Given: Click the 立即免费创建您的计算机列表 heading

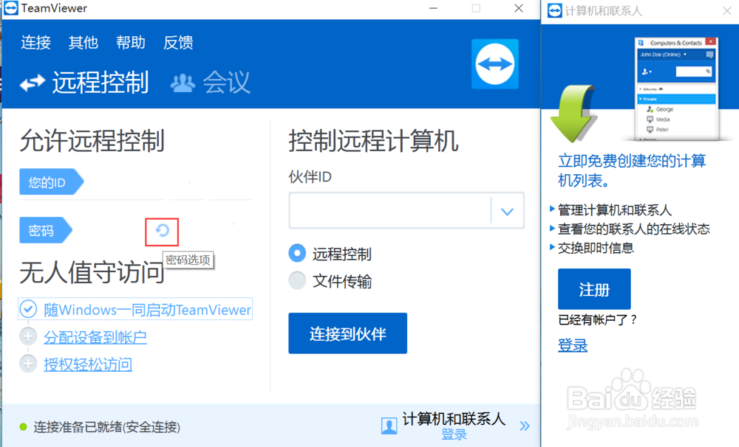Looking at the screenshot, I should [632, 170].
